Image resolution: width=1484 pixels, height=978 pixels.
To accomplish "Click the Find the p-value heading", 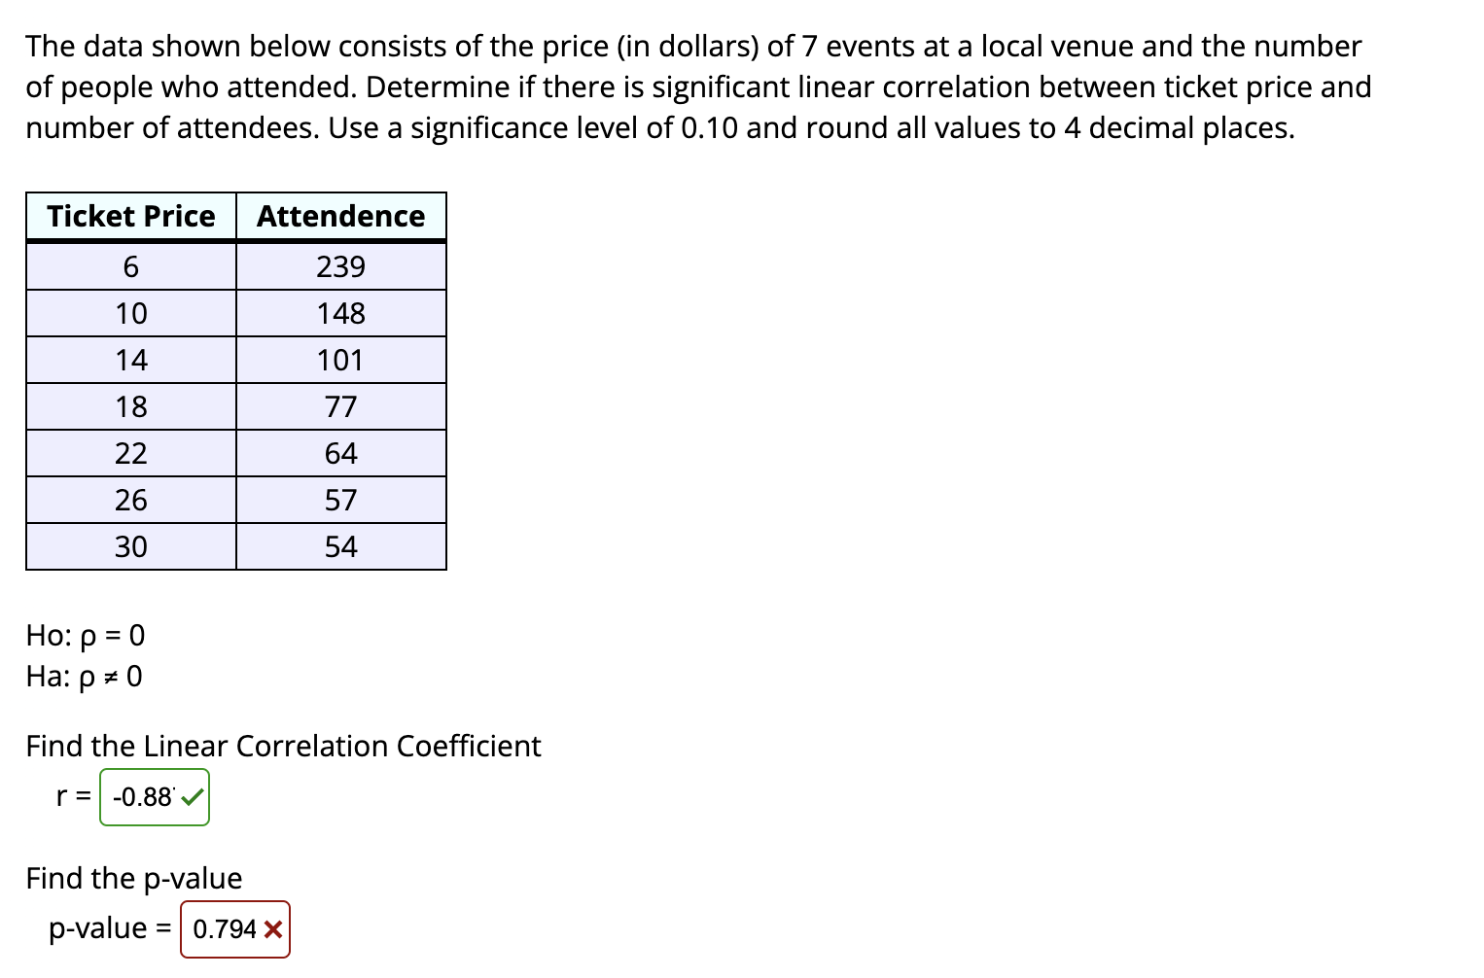I will (133, 878).
